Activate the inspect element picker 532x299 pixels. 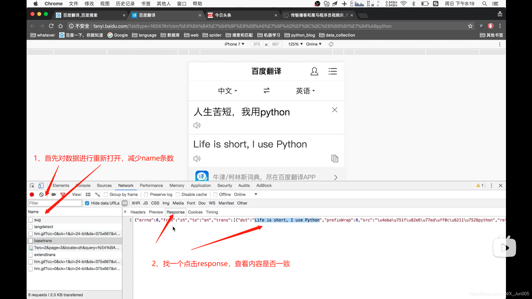[32, 185]
